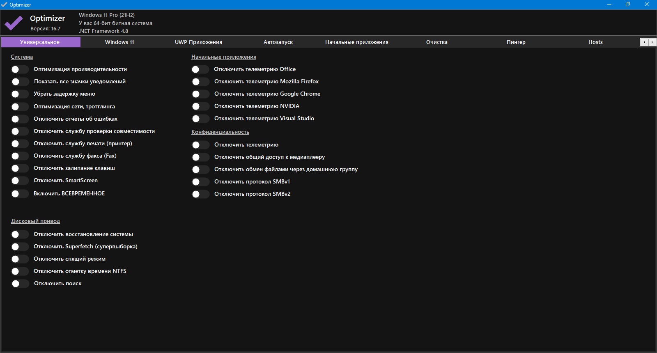The image size is (657, 353).
Task: Open the Пингер tab
Action: [x=516, y=42]
